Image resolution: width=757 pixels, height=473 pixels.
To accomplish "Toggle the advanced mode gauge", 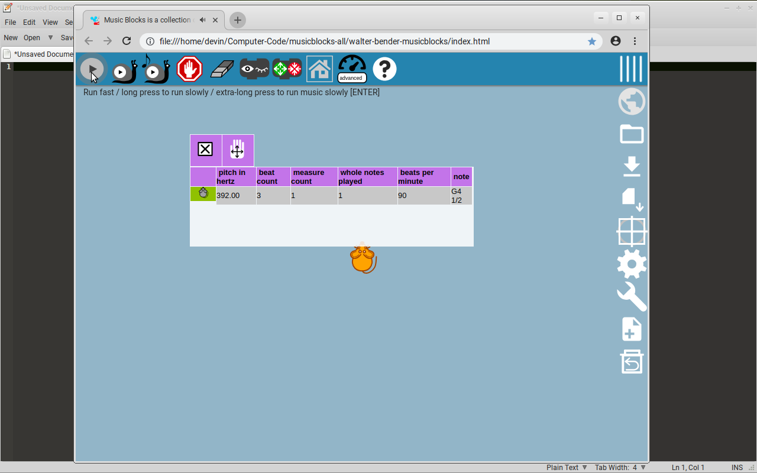I will click(x=352, y=69).
